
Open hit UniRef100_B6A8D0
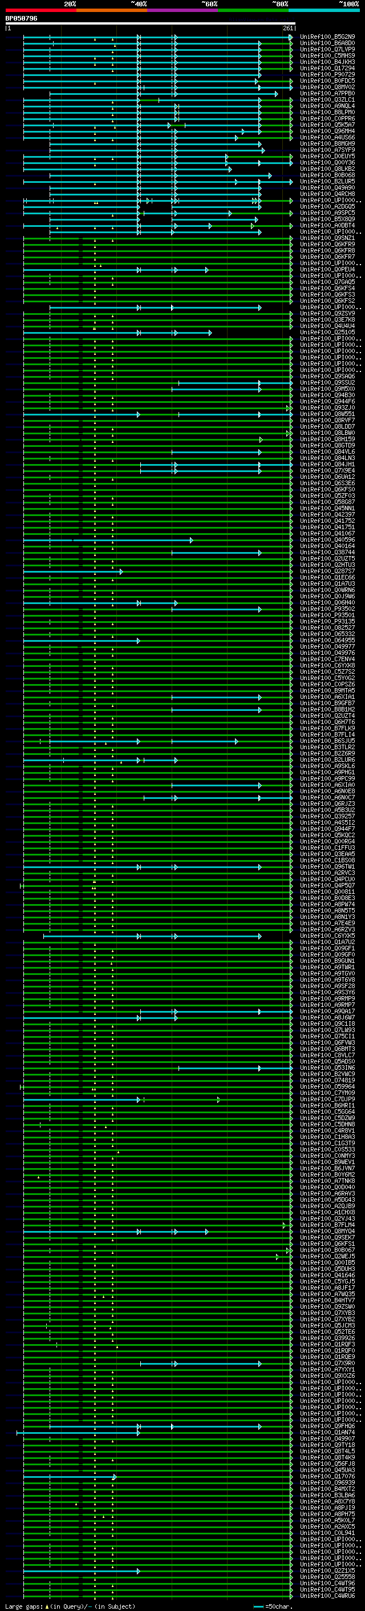pyautogui.click(x=327, y=43)
